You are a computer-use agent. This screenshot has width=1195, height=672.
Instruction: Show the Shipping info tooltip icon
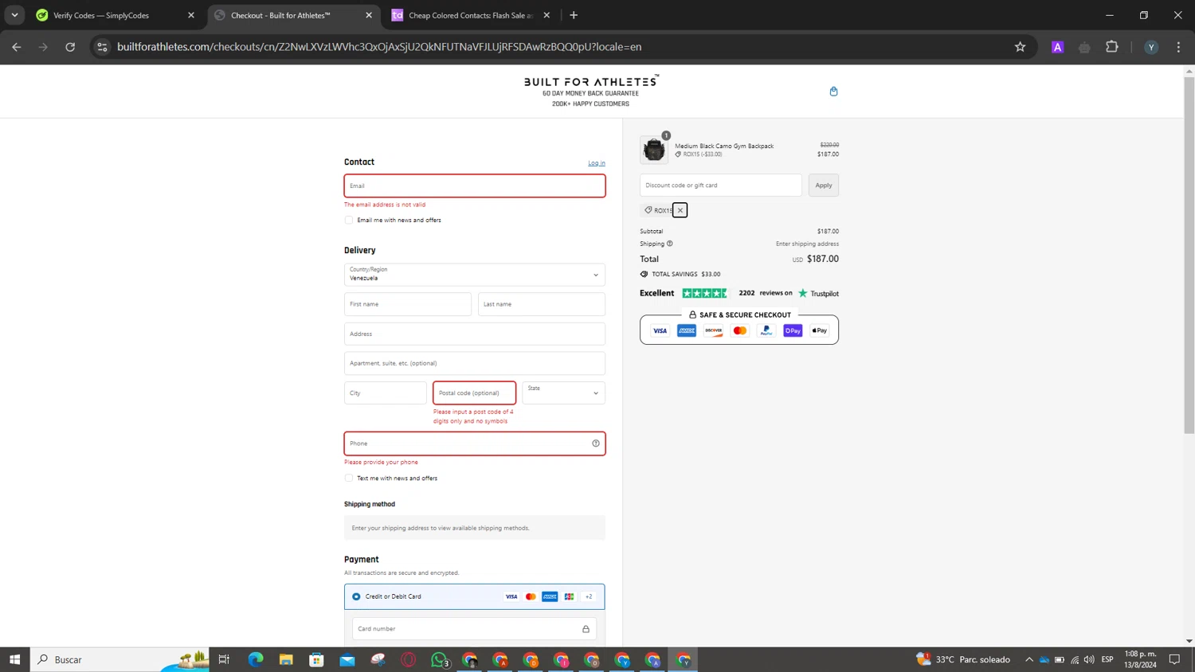(669, 244)
